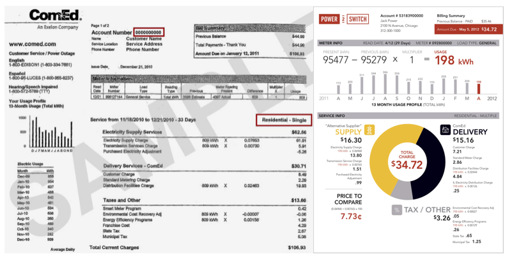This screenshot has height=261, width=512.
Task: Click Total Payments - Thank You row
Action: 250,45
